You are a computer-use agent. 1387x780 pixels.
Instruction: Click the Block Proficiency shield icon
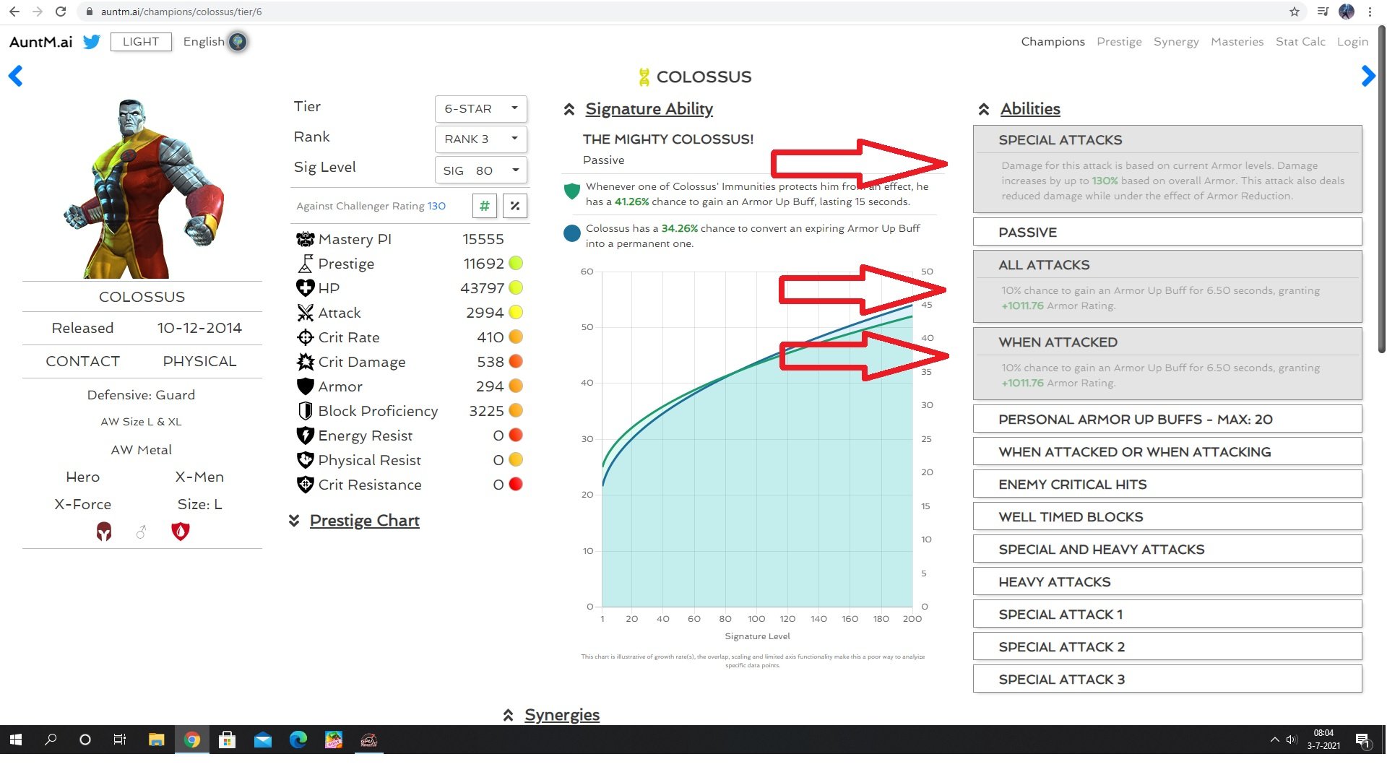306,411
